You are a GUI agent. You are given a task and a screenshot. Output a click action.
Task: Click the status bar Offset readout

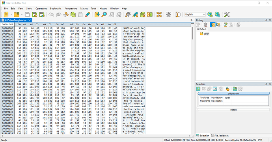(177, 140)
